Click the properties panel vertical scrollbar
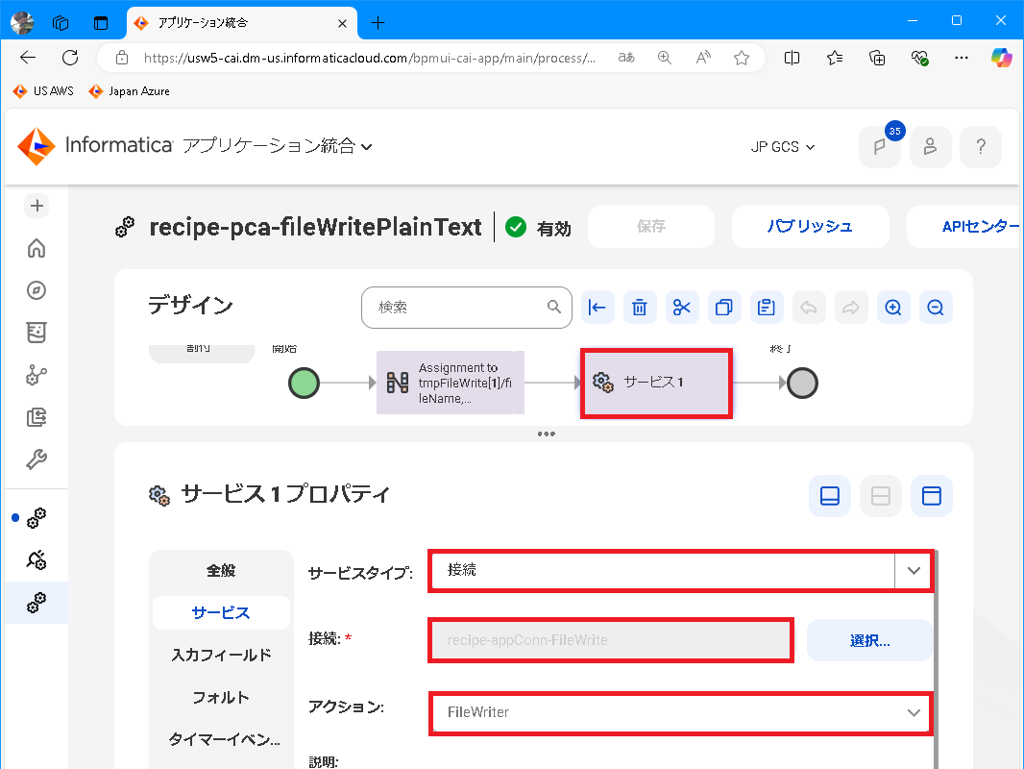The height and width of the screenshot is (769, 1024). pos(936,658)
